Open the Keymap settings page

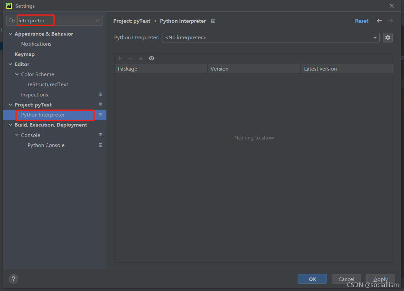24,54
